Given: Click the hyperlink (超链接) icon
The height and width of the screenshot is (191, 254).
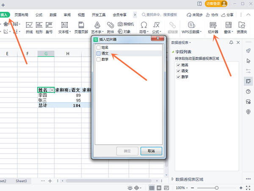Looking at the screenshot, I should [173, 28].
